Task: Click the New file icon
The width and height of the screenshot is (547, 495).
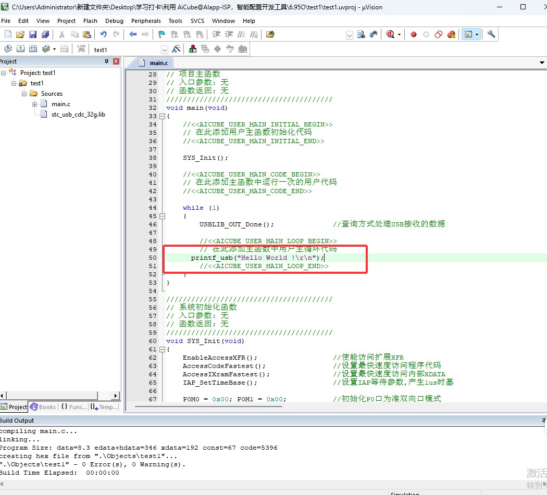Action: (x=8, y=34)
